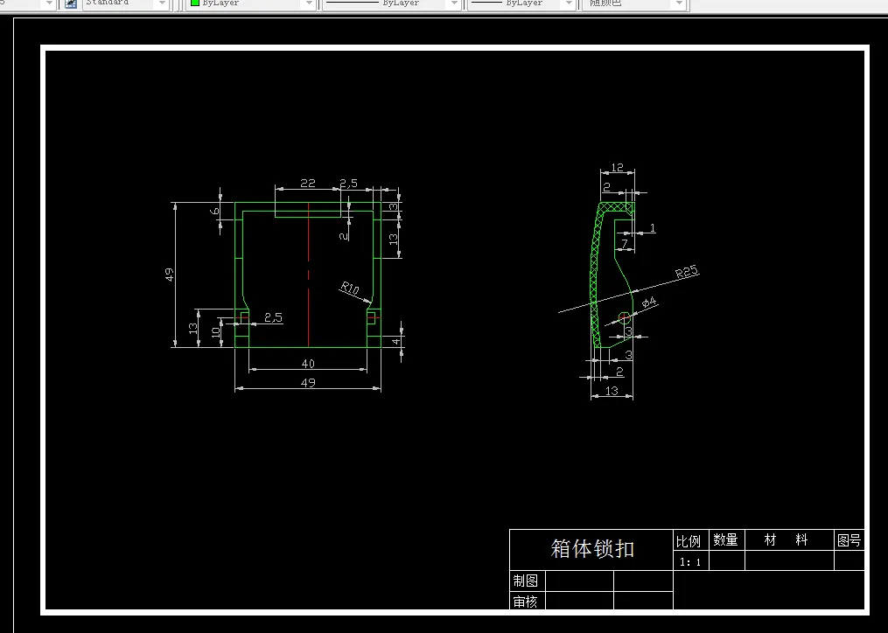
Task: Select the 49 overall width dimension under 40
Action: (x=307, y=383)
